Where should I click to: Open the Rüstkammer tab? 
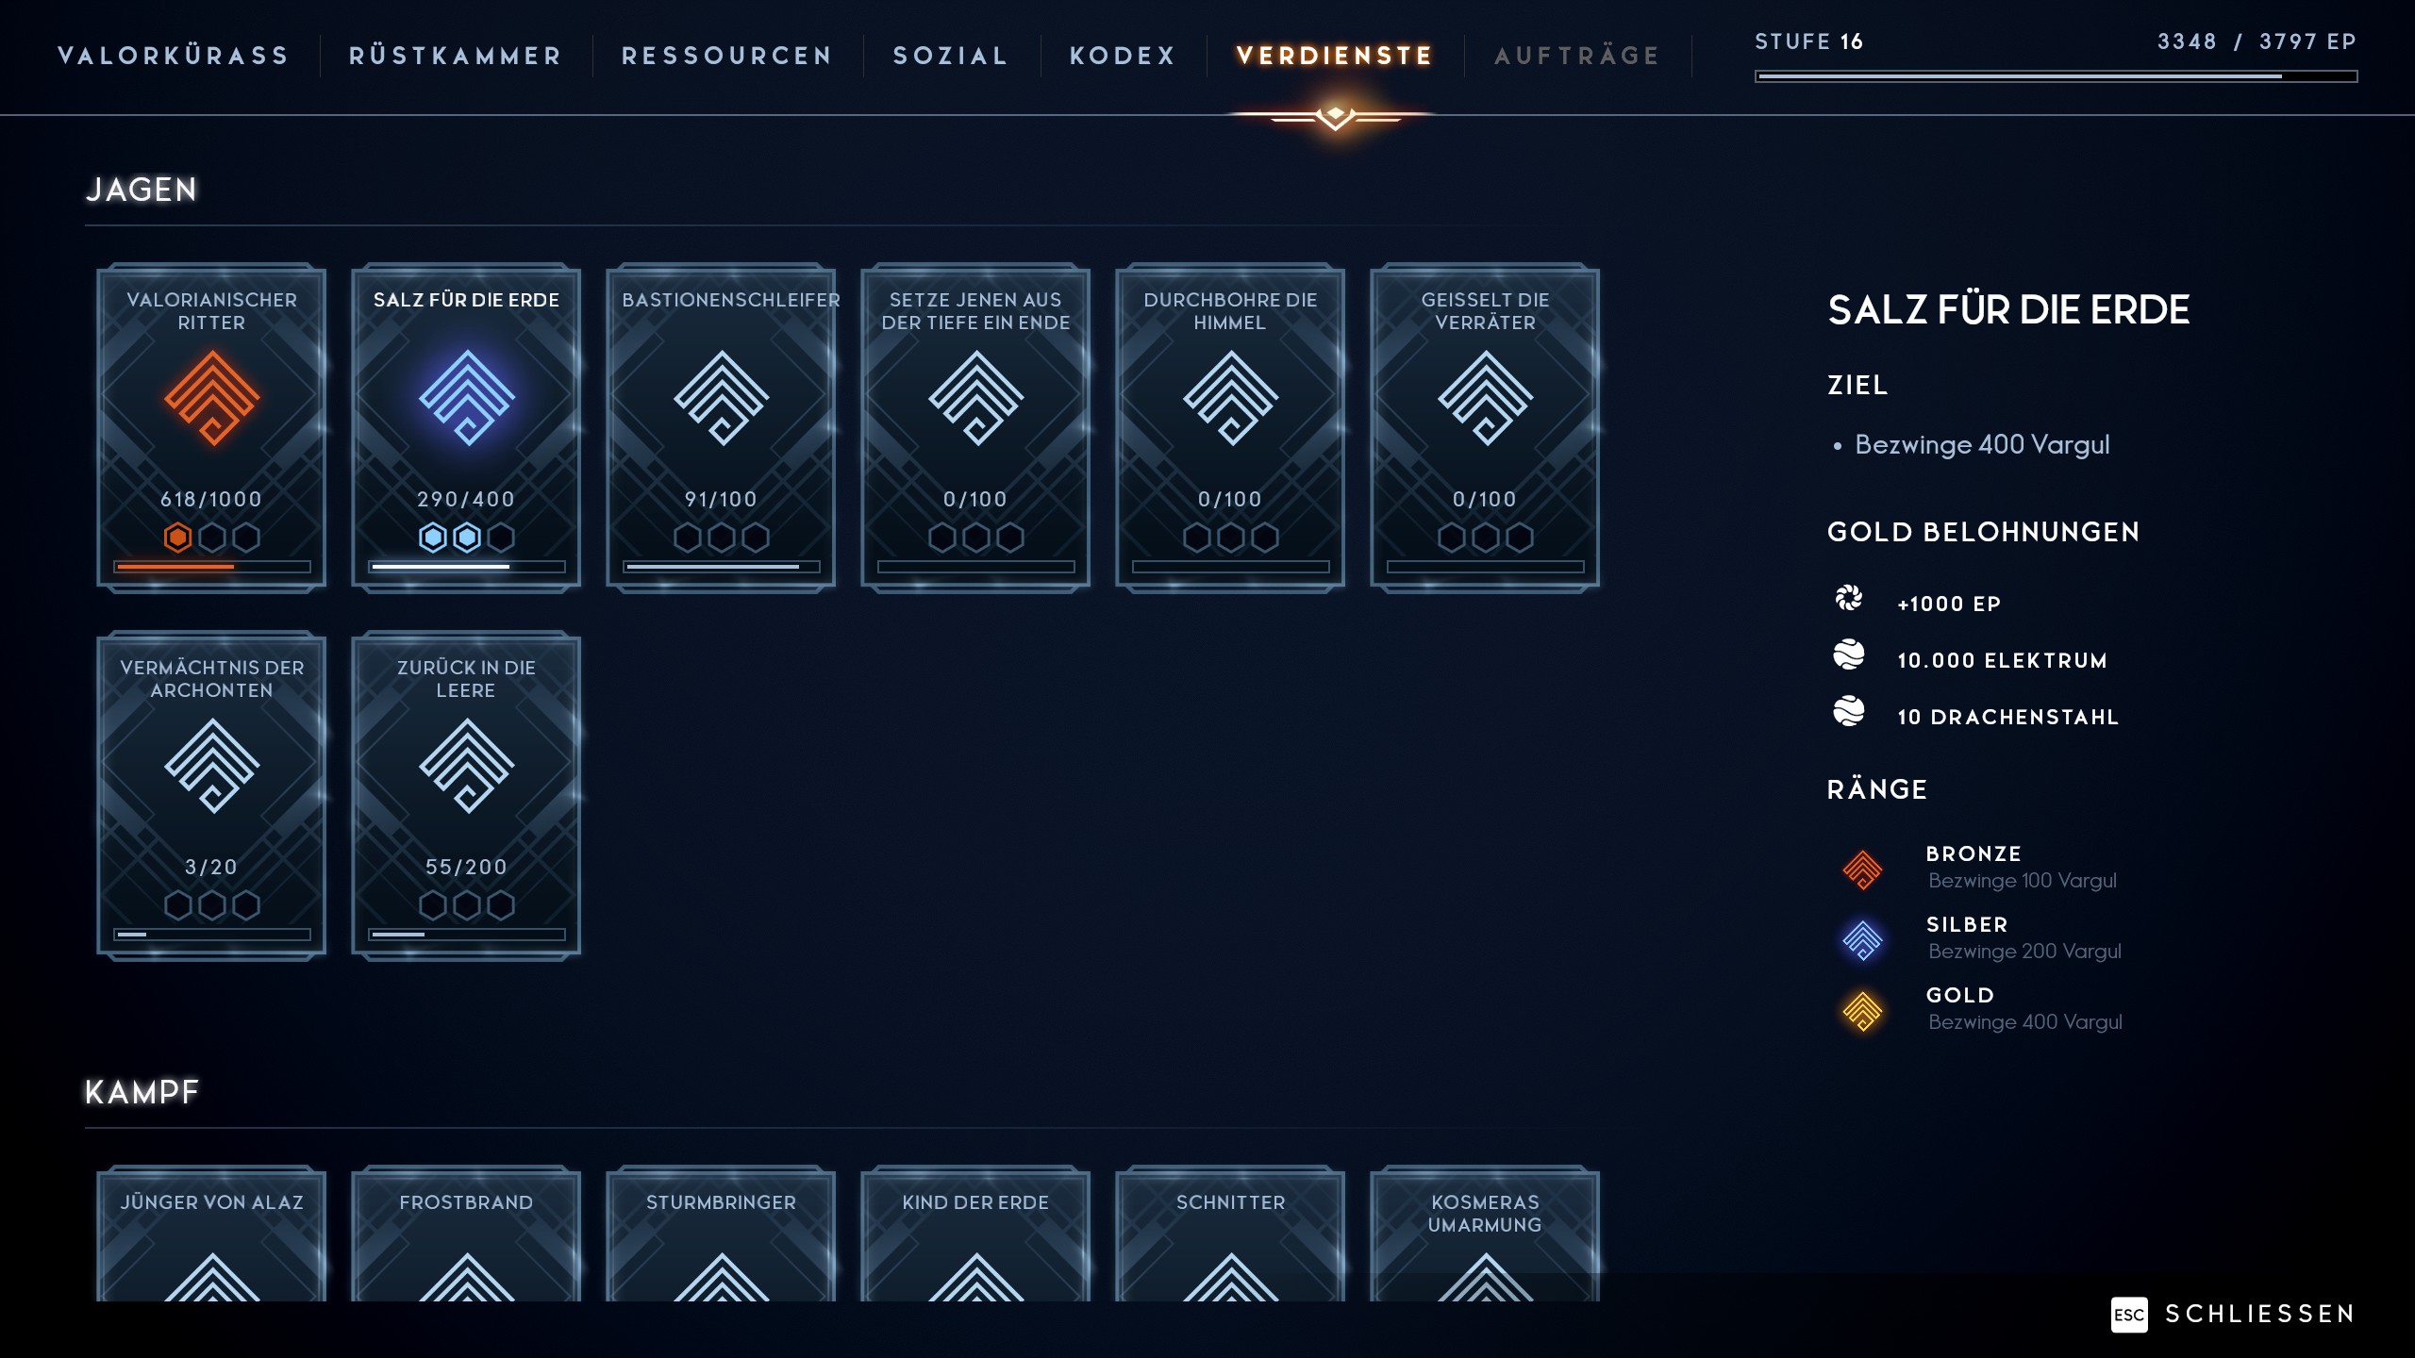pos(456,56)
